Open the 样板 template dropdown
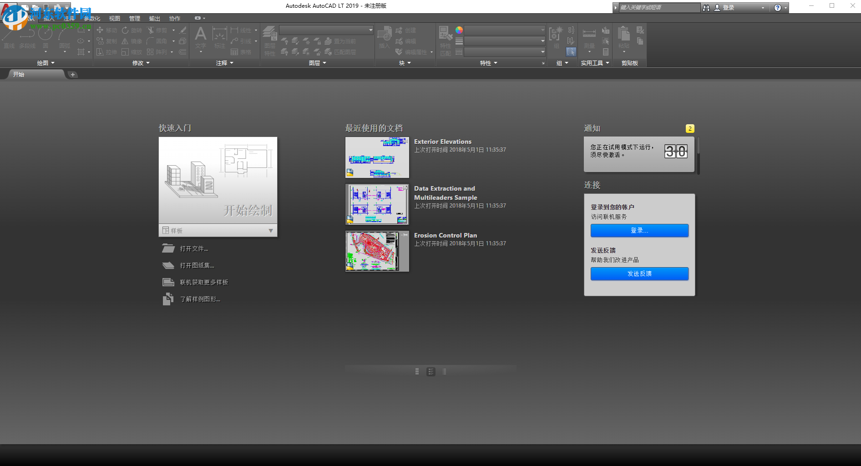Screen dimensions: 861x466 click(271, 230)
